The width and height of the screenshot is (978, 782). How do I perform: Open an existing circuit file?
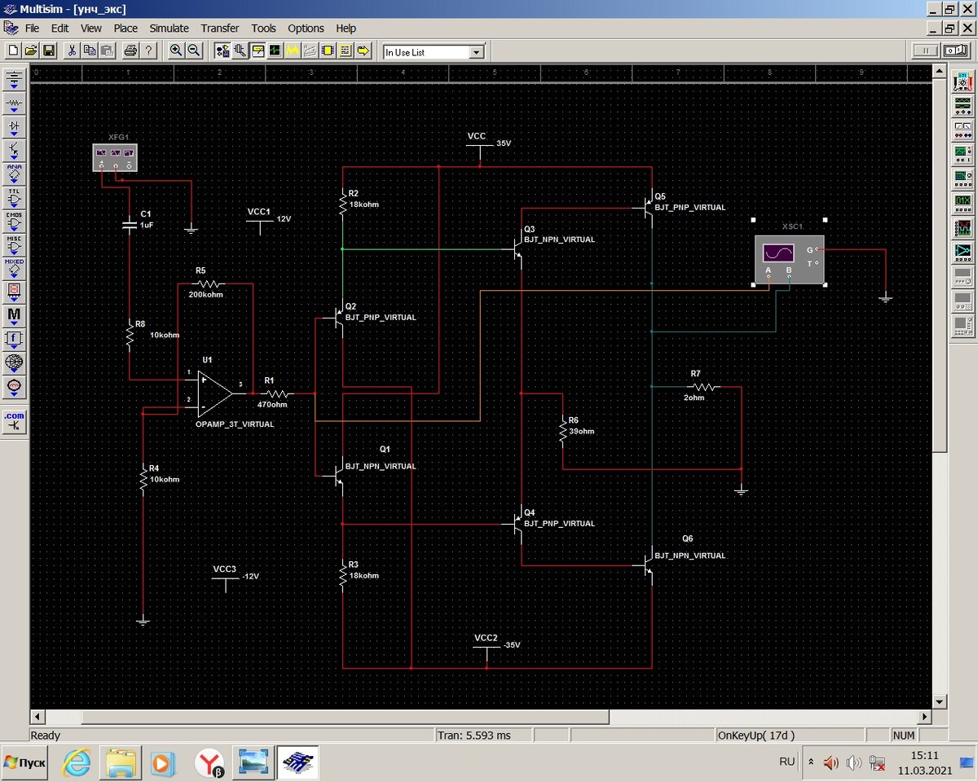[31, 51]
